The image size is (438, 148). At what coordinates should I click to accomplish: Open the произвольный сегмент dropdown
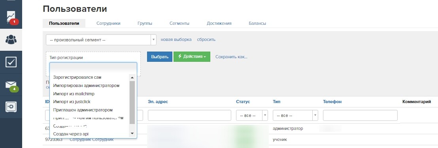[x=101, y=40]
